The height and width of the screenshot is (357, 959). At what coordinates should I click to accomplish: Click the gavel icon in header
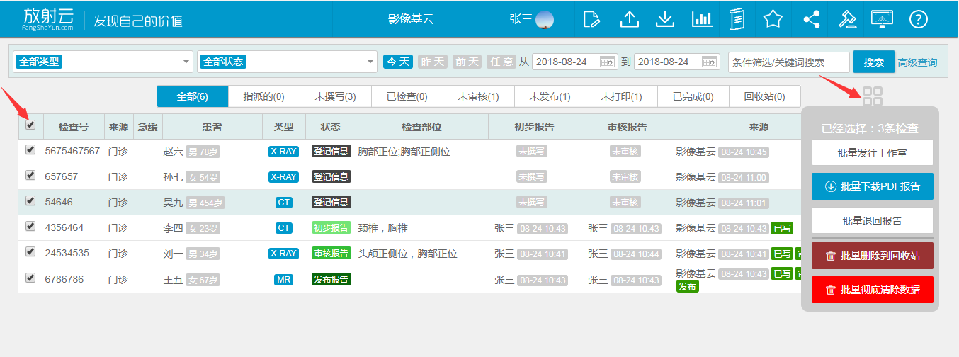(847, 19)
